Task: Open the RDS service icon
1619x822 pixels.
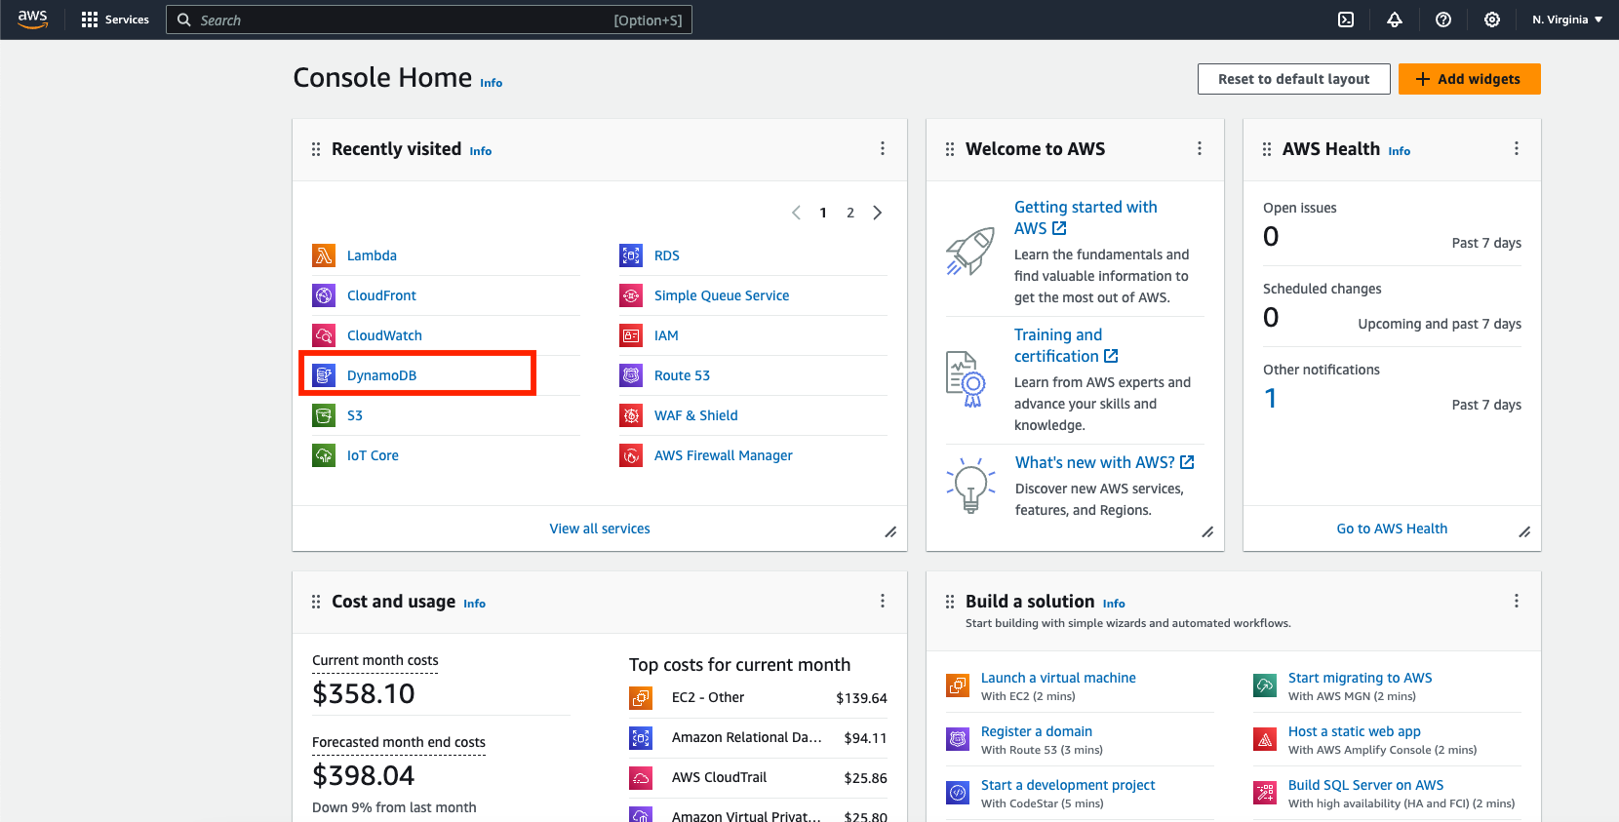Action: [631, 255]
